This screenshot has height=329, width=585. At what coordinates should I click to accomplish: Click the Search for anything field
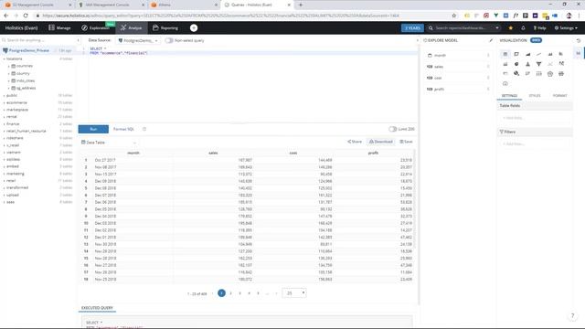pyautogui.click(x=38, y=40)
